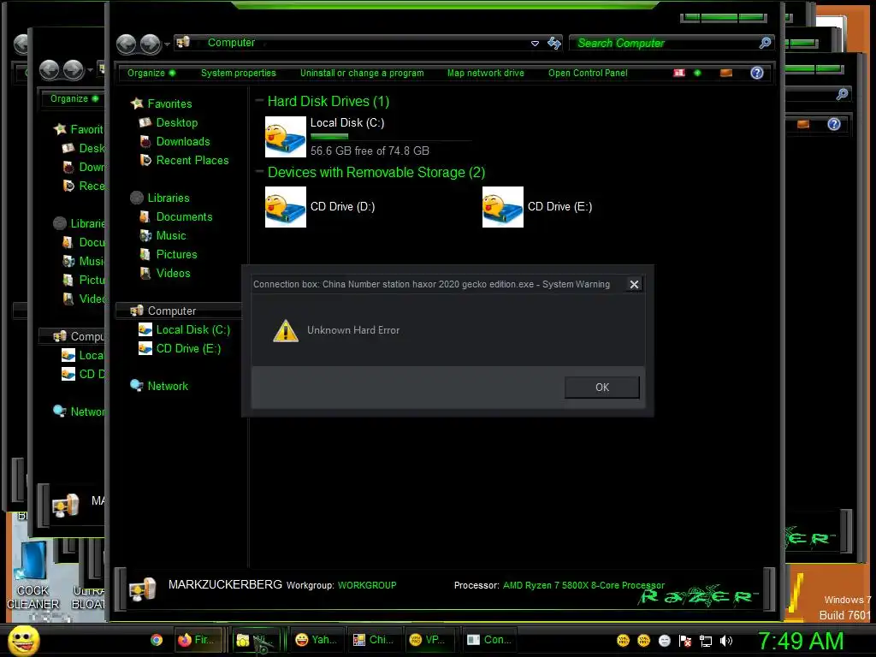
Task: Click the Unknown Hard Error message text
Action: point(353,330)
